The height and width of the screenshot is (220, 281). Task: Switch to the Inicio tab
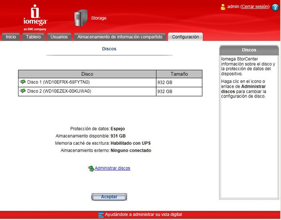11,37
